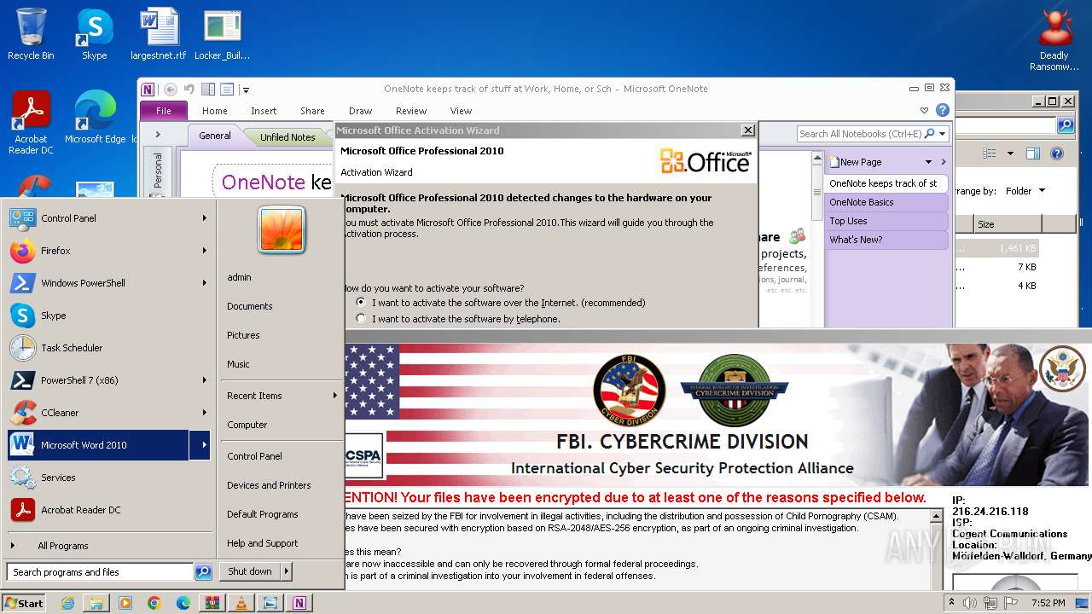
Task: Open Customize Quick Access Toolbar dropdown
Action: [x=246, y=90]
